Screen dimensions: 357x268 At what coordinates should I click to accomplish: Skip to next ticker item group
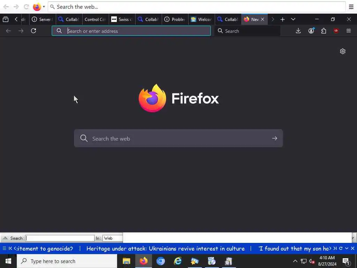[x=335, y=248]
